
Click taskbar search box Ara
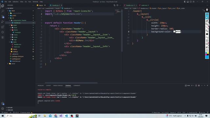[x=21, y=116]
